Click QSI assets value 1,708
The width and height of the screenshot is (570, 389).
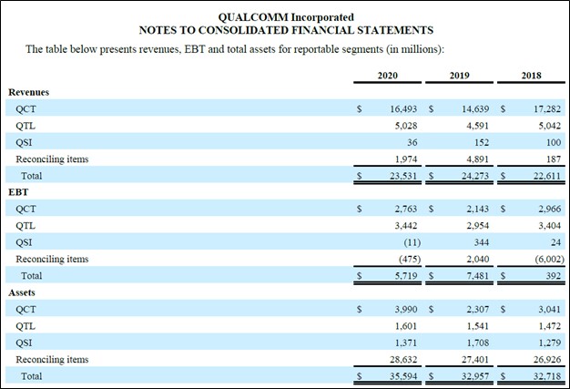[478, 343]
